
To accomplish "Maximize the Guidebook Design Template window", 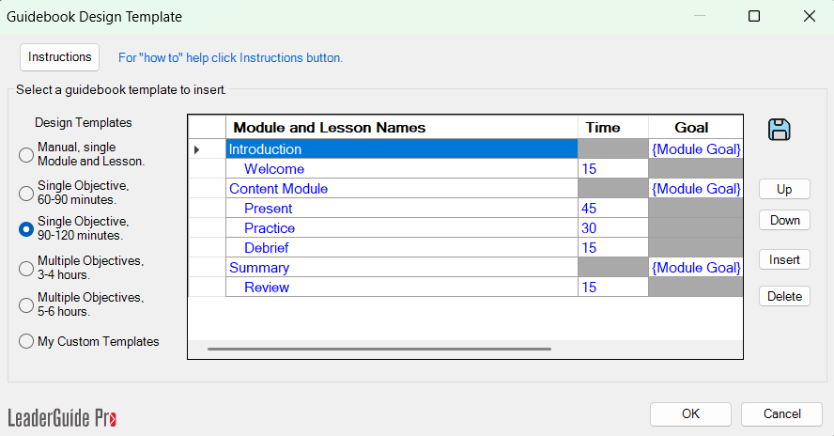I will [753, 17].
